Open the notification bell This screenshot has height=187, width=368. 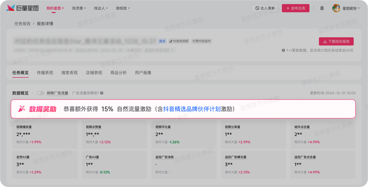322,8
